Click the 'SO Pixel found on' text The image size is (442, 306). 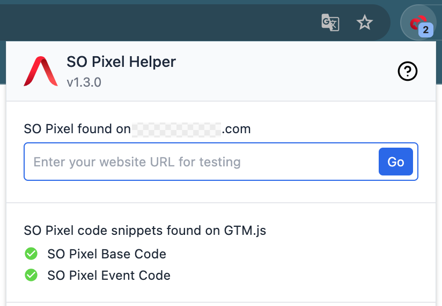(77, 129)
